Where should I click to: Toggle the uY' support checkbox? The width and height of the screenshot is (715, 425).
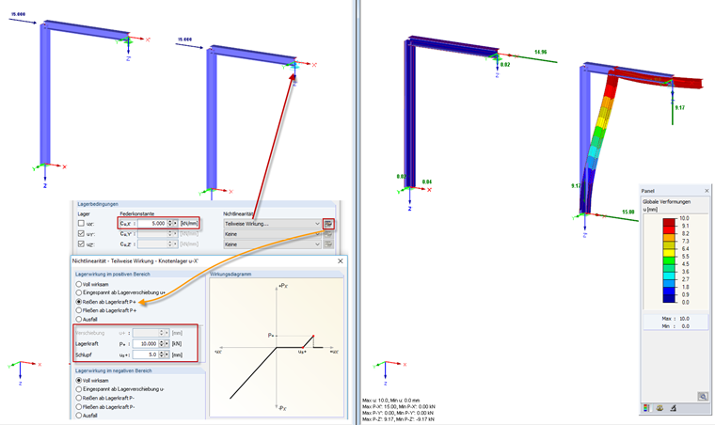(81, 234)
